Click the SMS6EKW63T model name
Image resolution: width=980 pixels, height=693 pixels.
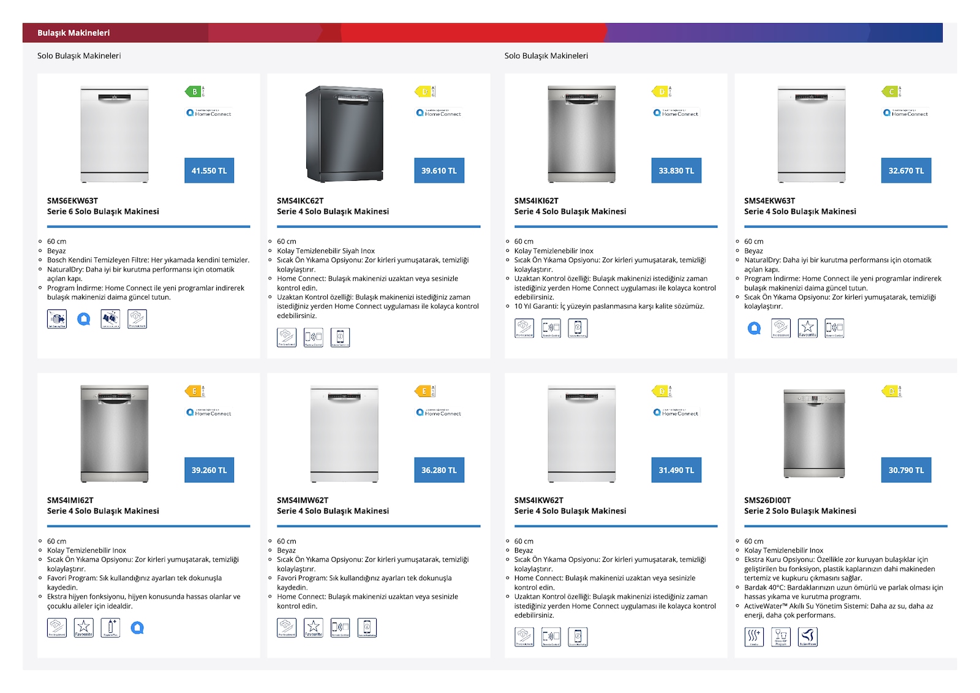coord(72,201)
